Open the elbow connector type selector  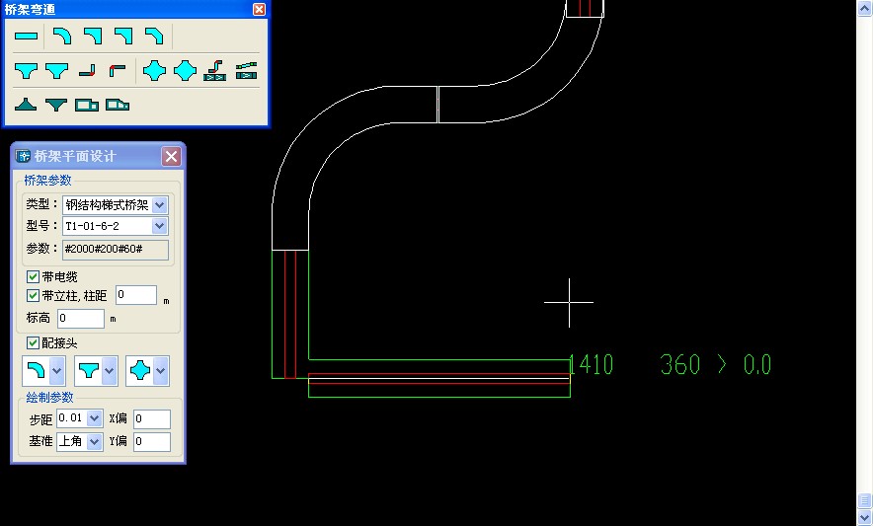click(57, 371)
